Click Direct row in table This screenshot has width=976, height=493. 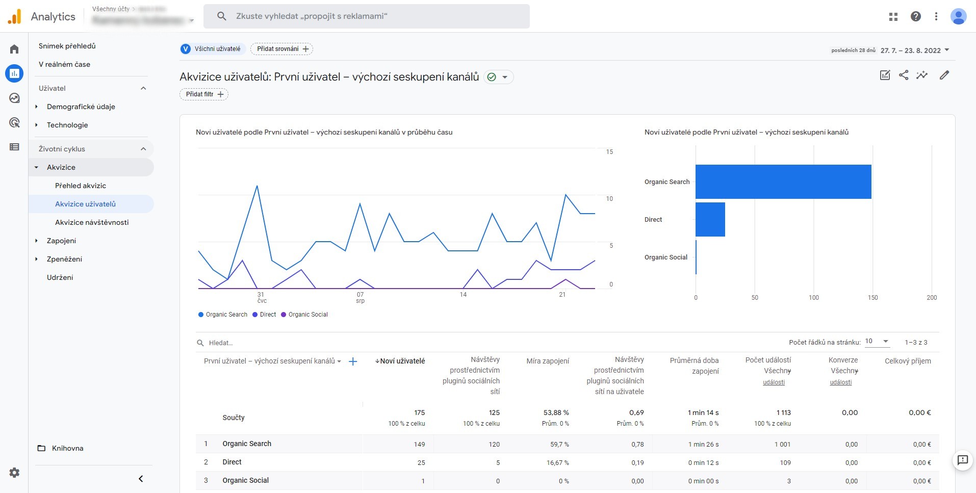pyautogui.click(x=567, y=462)
